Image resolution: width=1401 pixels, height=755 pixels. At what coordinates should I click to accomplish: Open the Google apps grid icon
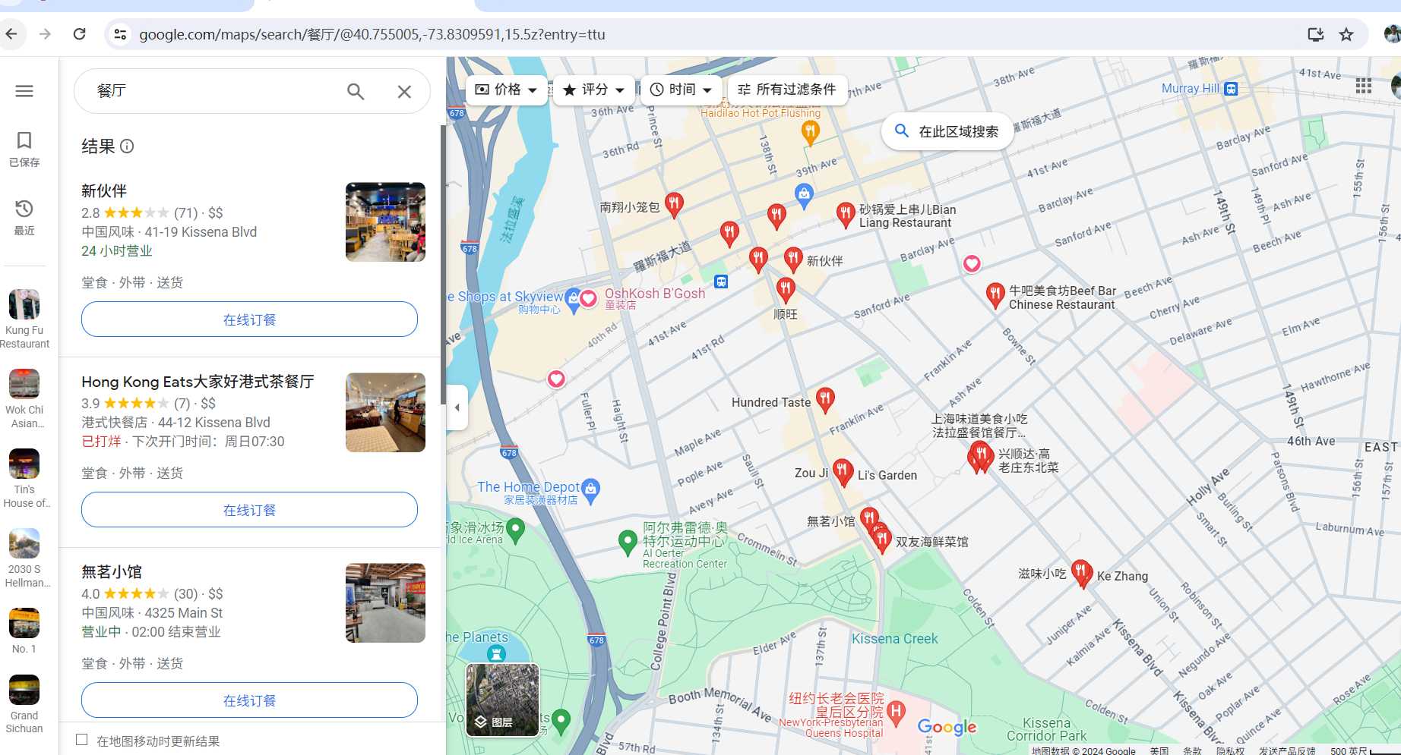pyautogui.click(x=1363, y=87)
